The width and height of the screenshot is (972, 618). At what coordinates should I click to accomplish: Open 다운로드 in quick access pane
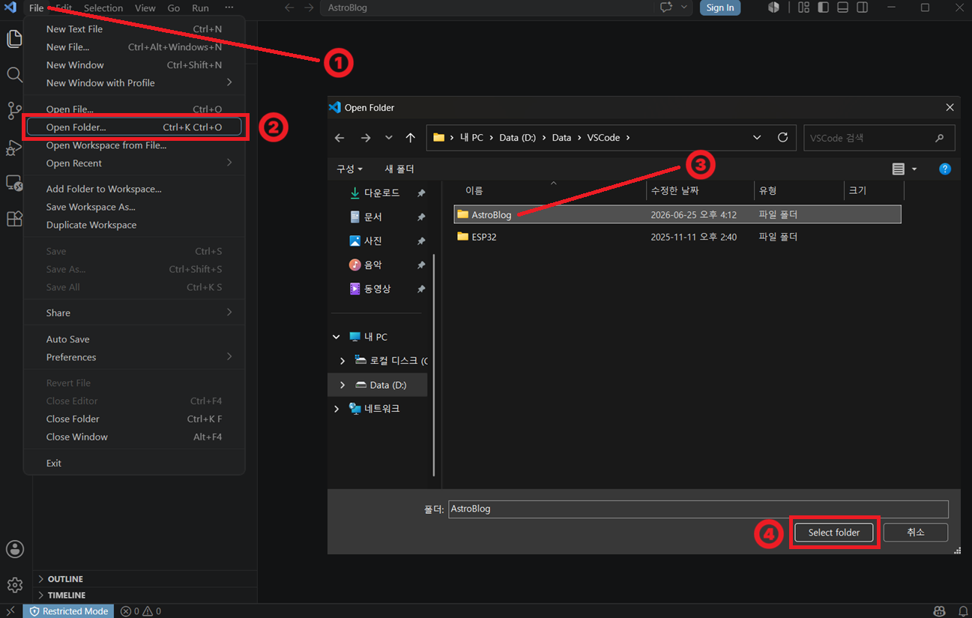(381, 193)
